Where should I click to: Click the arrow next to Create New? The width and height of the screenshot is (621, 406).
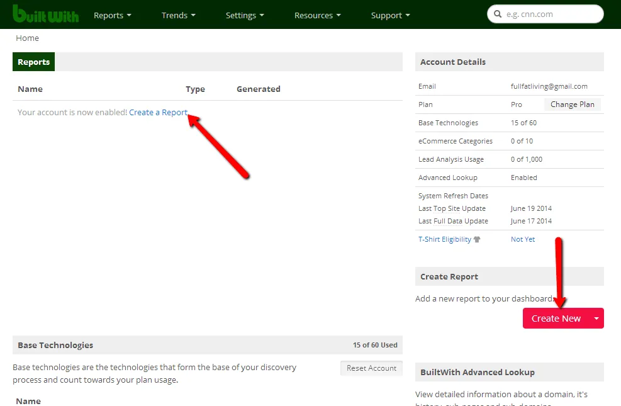pyautogui.click(x=596, y=319)
